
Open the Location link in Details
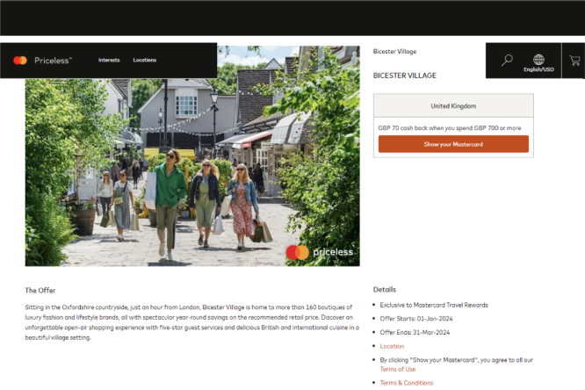click(x=392, y=346)
